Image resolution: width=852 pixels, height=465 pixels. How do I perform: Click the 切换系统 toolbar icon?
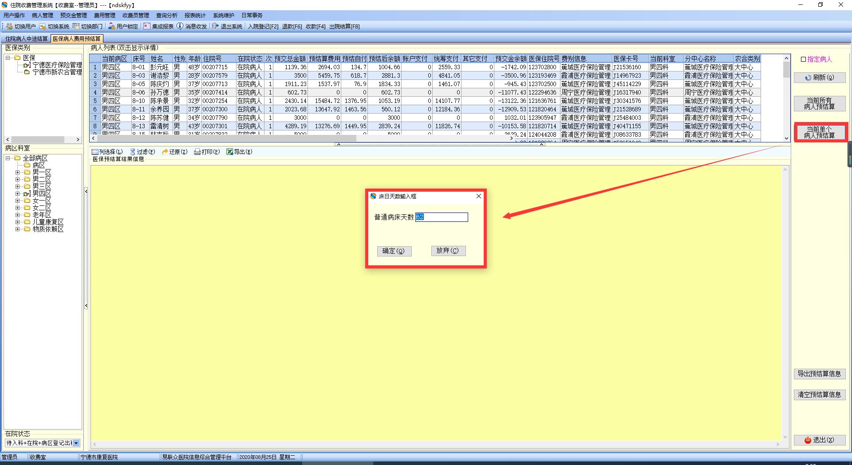[x=43, y=27]
